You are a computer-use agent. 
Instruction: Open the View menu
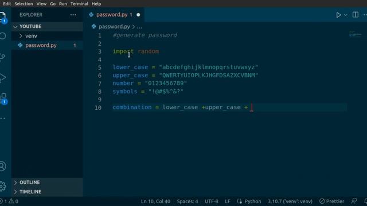point(41,4)
